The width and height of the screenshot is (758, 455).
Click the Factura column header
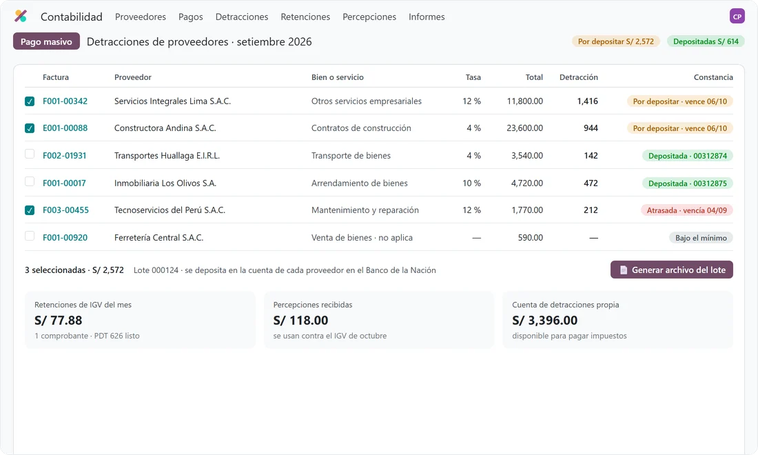click(x=56, y=77)
